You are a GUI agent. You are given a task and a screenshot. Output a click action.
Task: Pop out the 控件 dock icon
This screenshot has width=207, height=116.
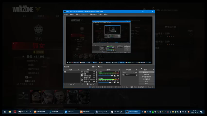153,70
